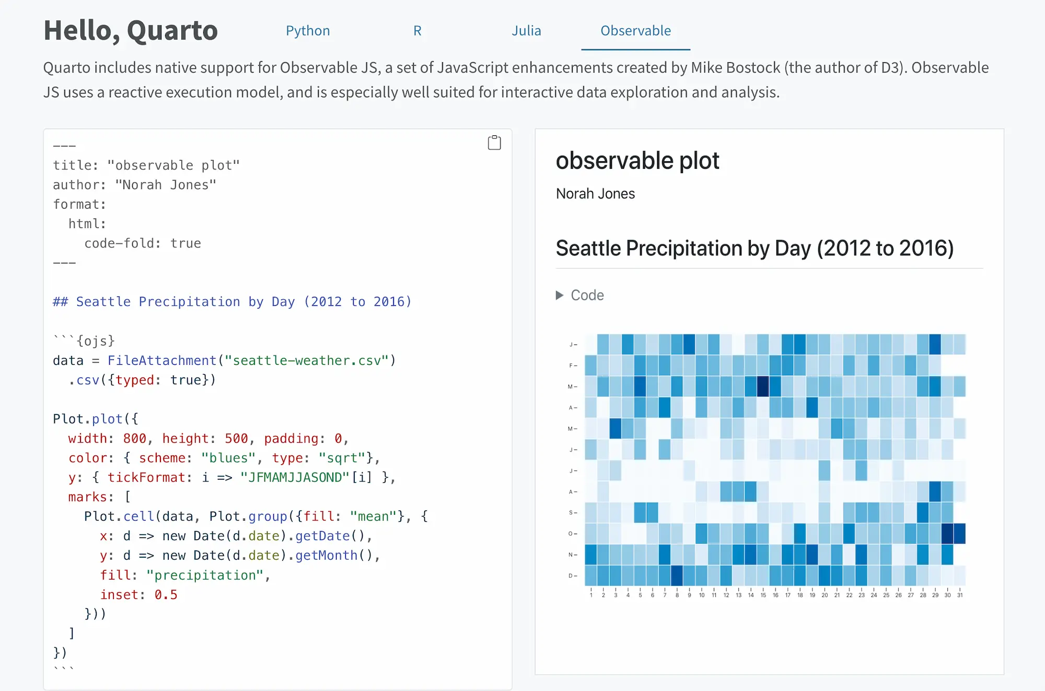Click the Norah Jones author name
This screenshot has height=691, width=1045.
(x=595, y=194)
